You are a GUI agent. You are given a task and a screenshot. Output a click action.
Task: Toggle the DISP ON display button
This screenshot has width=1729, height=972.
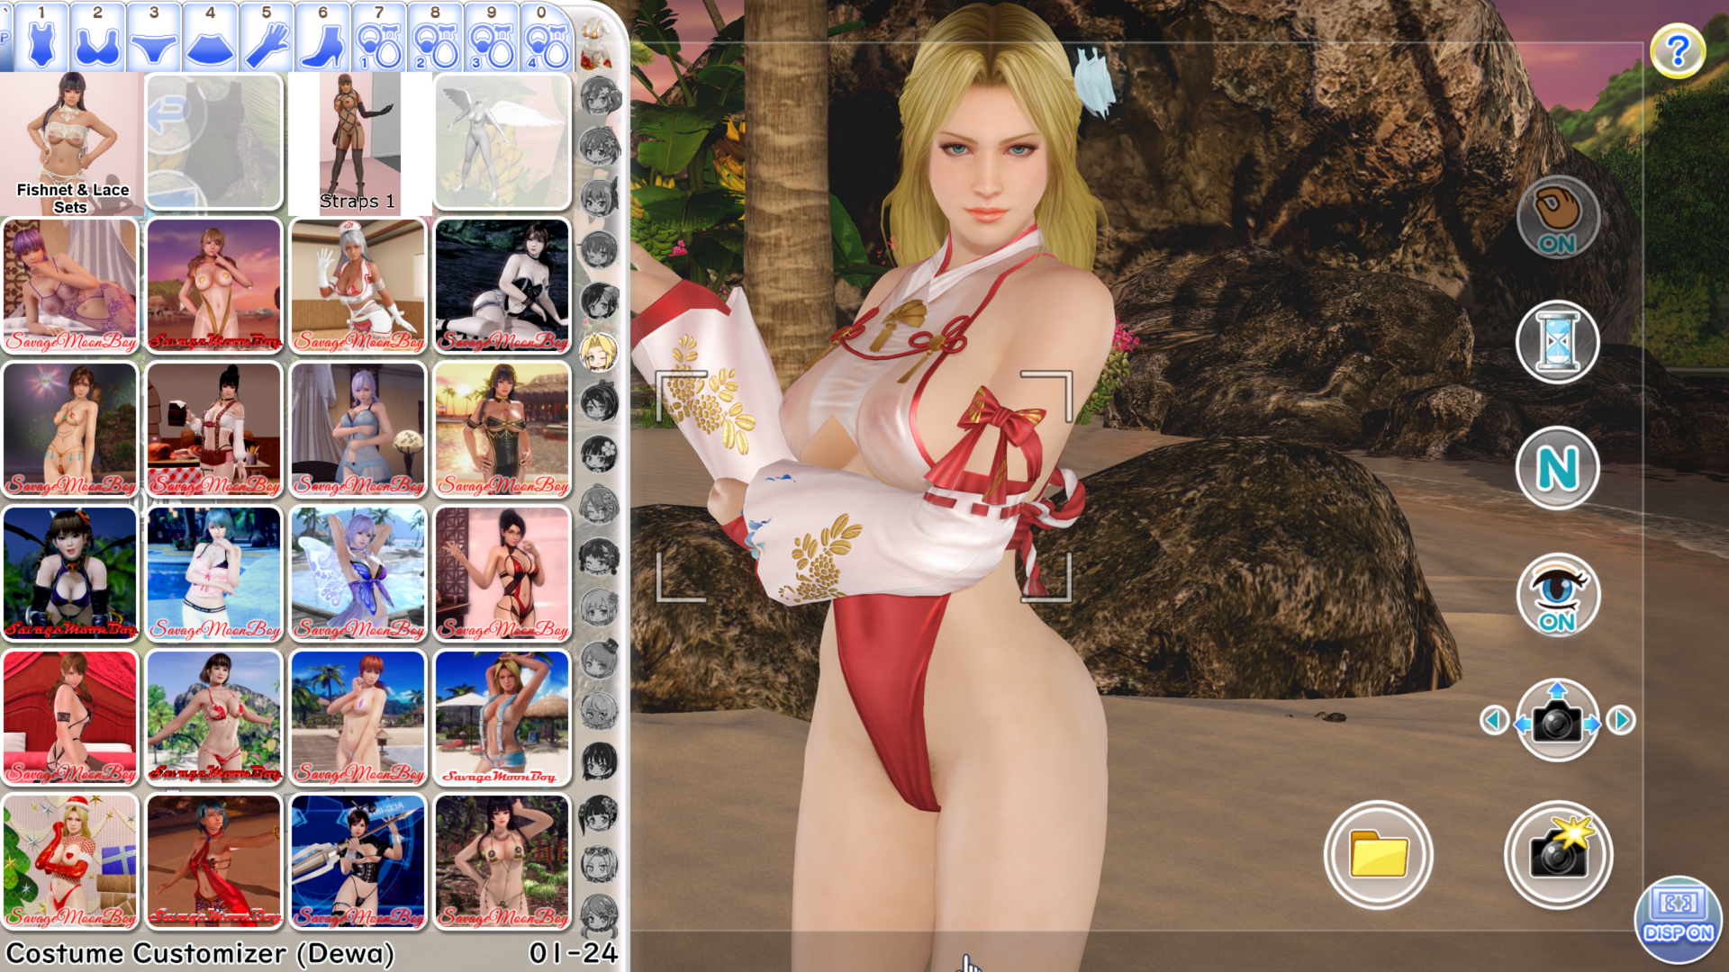click(x=1678, y=920)
